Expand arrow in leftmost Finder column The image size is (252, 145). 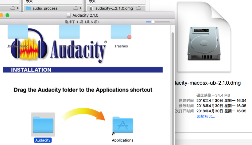(18, 8)
